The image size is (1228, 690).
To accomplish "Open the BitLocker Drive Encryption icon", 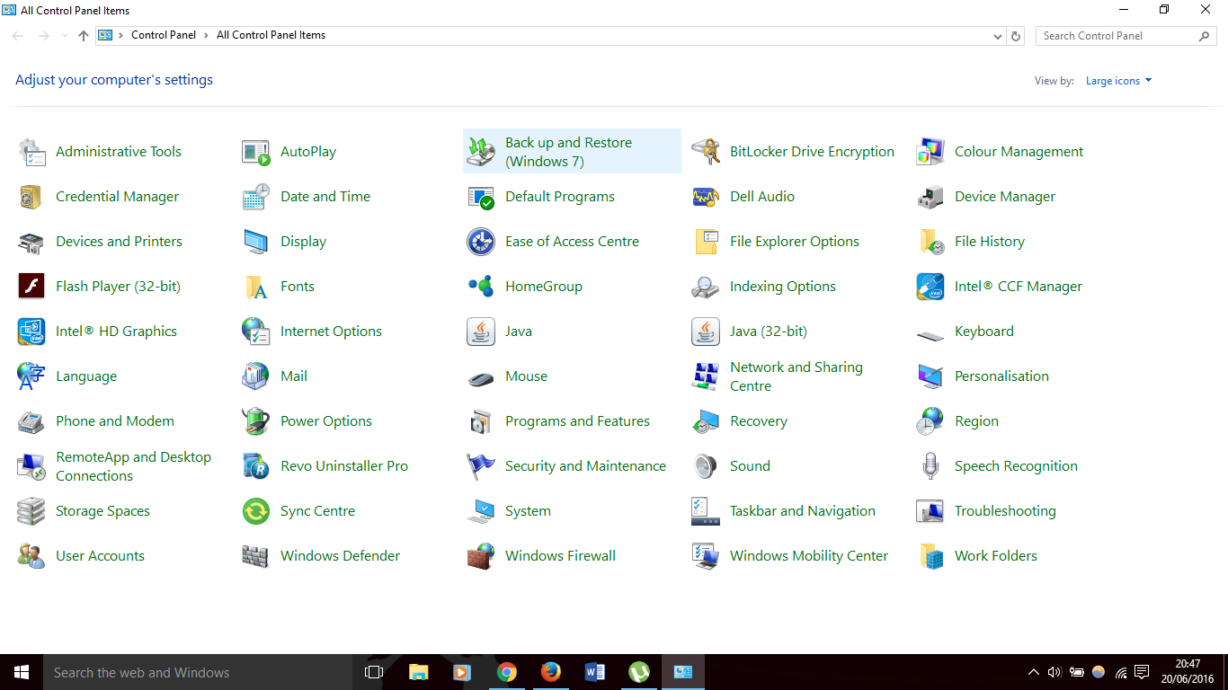I will point(706,152).
